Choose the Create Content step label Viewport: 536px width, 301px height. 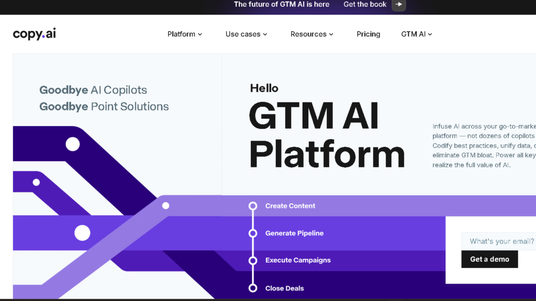(290, 206)
